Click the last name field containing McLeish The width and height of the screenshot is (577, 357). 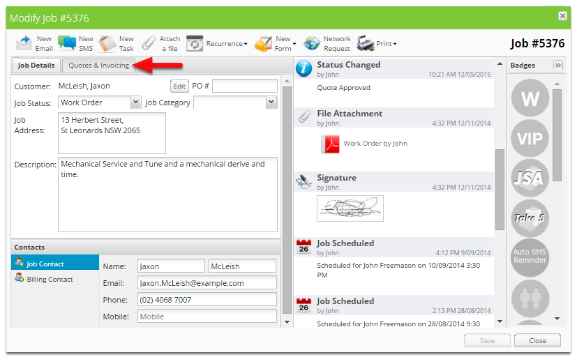[x=242, y=266]
